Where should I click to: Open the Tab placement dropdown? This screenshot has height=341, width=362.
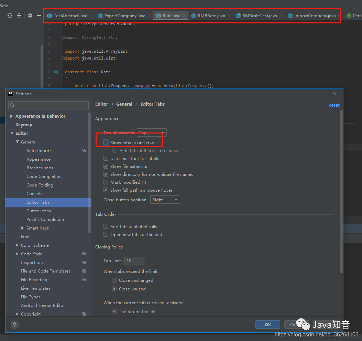click(x=152, y=132)
